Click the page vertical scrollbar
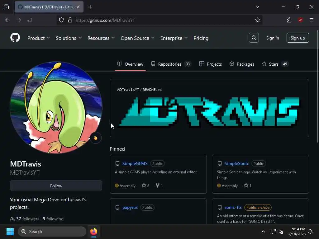 coord(318,87)
